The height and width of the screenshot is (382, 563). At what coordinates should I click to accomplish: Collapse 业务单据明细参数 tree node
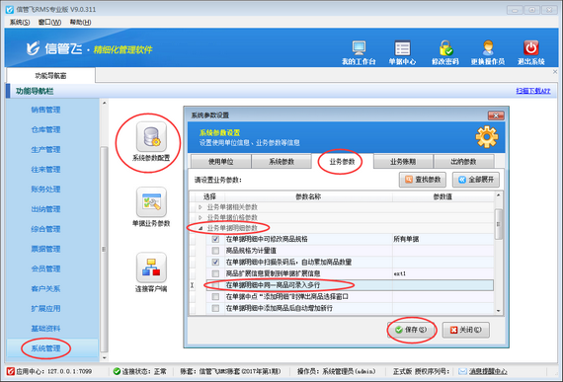click(201, 228)
